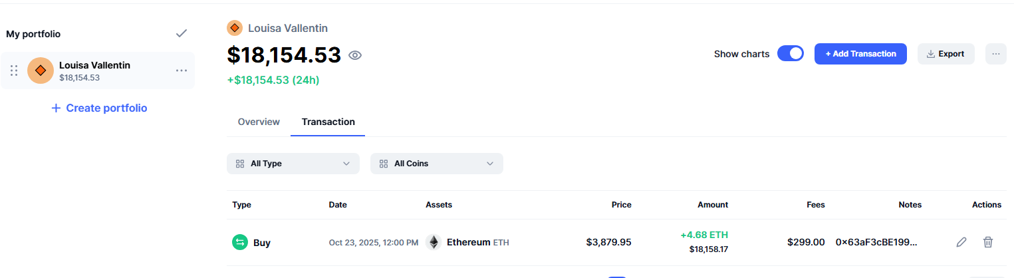This screenshot has width=1014, height=278.
Task: Click the Ethereum coin logo icon
Action: [434, 242]
